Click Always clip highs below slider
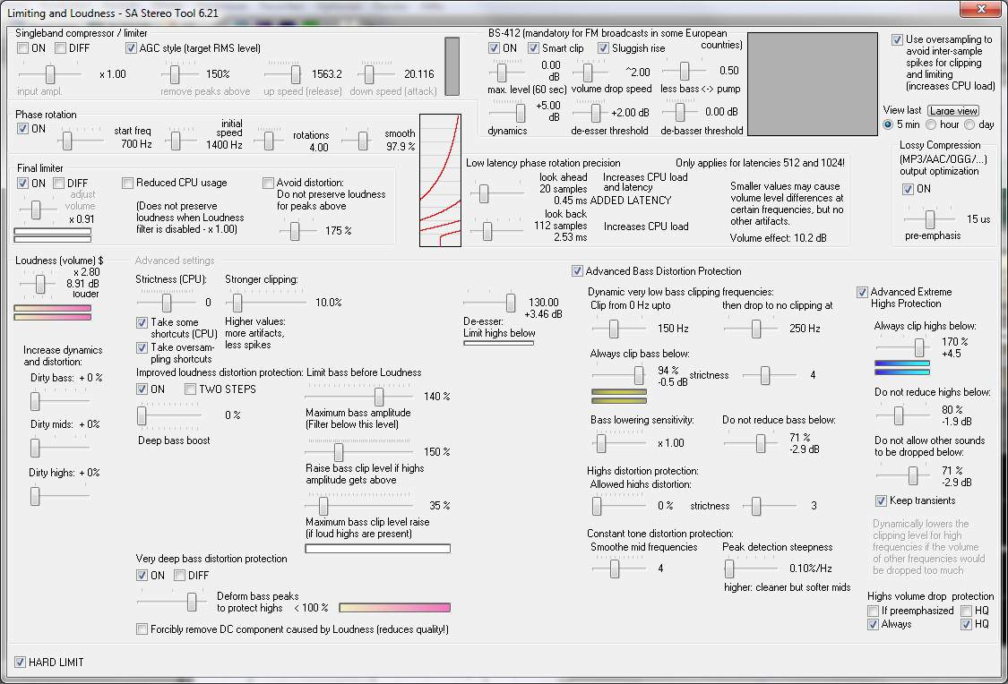Screen dimensions: 1008x684 tap(900, 346)
